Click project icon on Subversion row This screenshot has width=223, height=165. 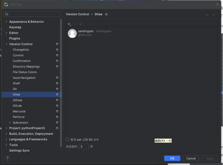tap(57, 122)
